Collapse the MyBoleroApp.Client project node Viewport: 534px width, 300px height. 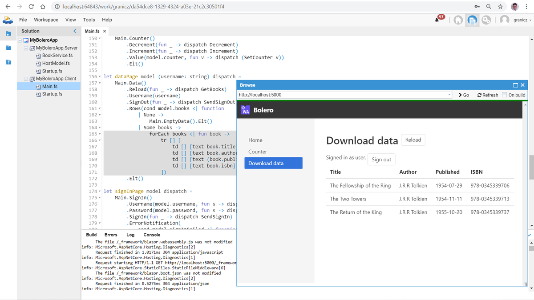tap(25, 78)
